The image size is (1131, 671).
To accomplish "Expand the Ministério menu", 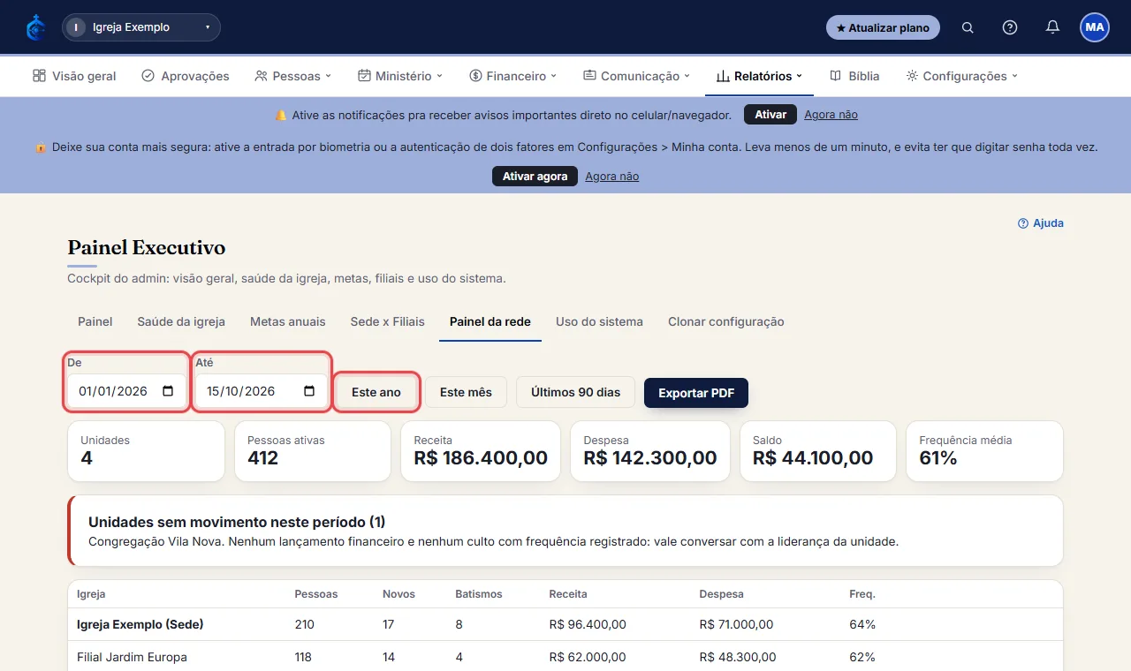I will (x=400, y=76).
